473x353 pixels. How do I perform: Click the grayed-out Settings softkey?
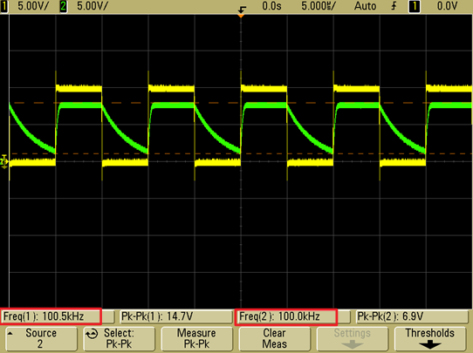[x=352, y=338]
